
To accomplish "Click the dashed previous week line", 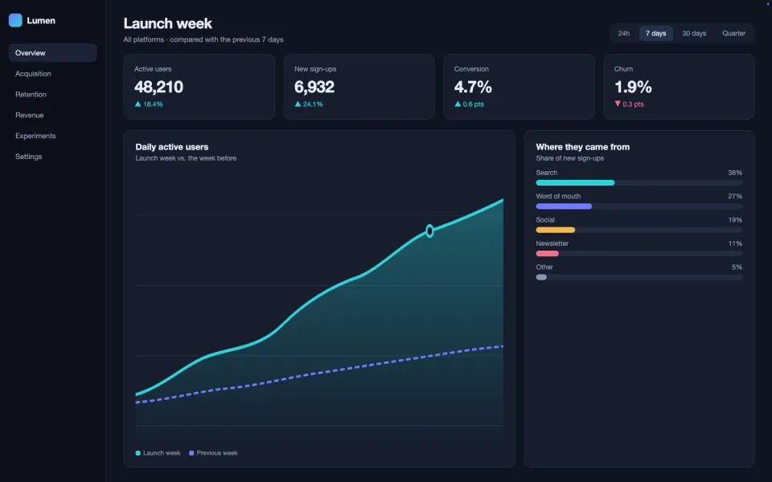I will tap(319, 373).
